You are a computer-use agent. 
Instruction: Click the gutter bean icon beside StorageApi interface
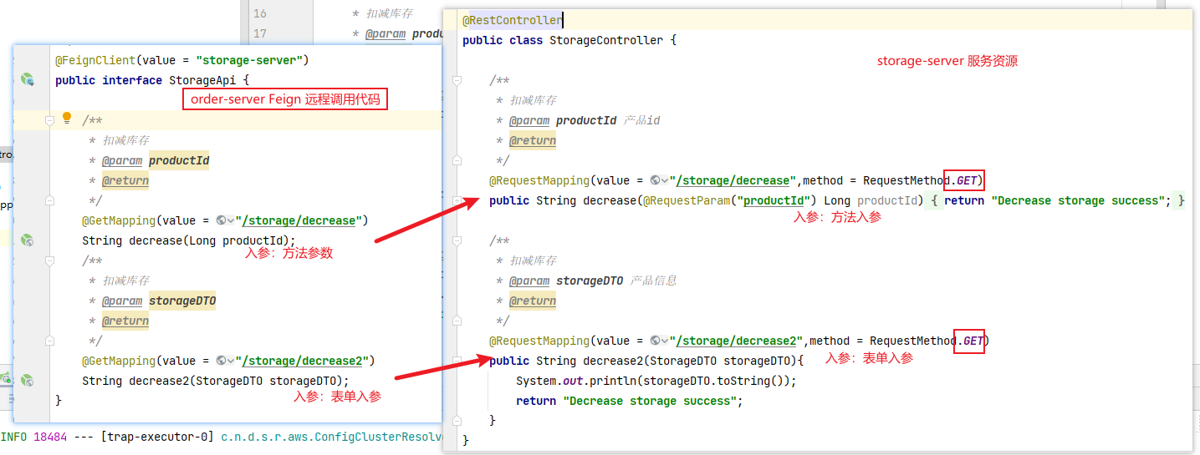pyautogui.click(x=28, y=80)
